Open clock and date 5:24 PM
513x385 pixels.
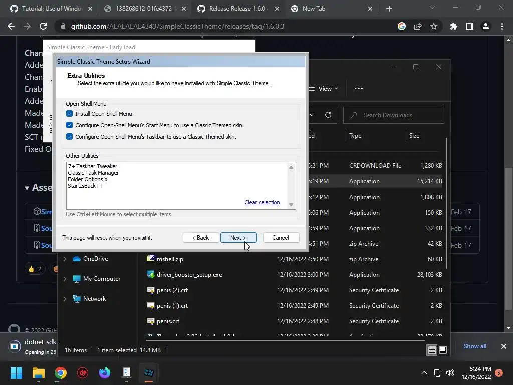tap(476, 373)
